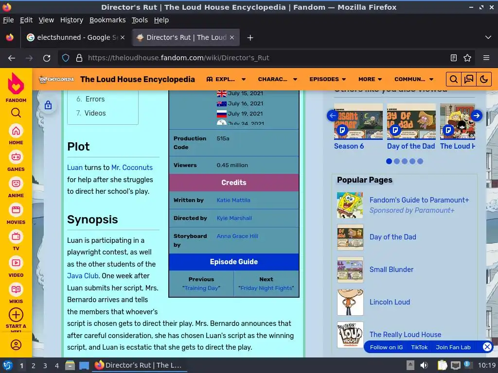This screenshot has width=498, height=373.
Task: Open the View menu
Action: tap(46, 20)
